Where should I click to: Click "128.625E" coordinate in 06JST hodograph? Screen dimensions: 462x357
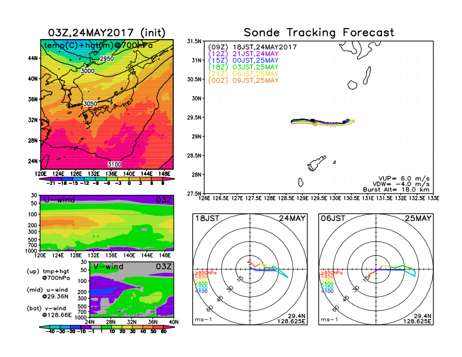417,321
